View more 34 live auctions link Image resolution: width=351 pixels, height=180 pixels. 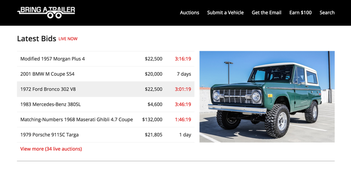[x=51, y=149]
